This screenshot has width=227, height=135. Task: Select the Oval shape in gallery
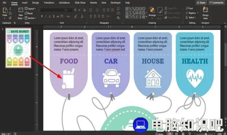140,9
